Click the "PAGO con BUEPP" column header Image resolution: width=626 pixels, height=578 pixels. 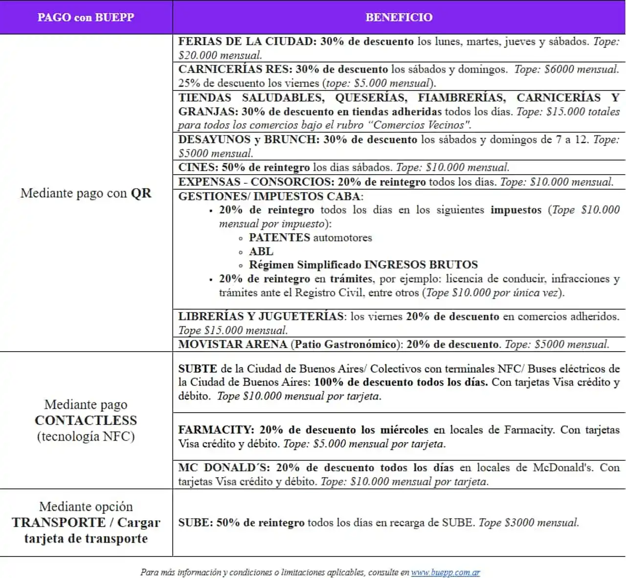[x=86, y=17]
